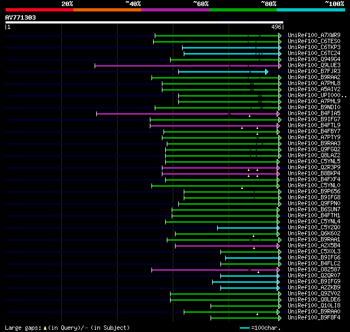Screen dimensions: 350x332
Task: Select the UniRef100_A5AIV2 label
Action: click(x=314, y=90)
